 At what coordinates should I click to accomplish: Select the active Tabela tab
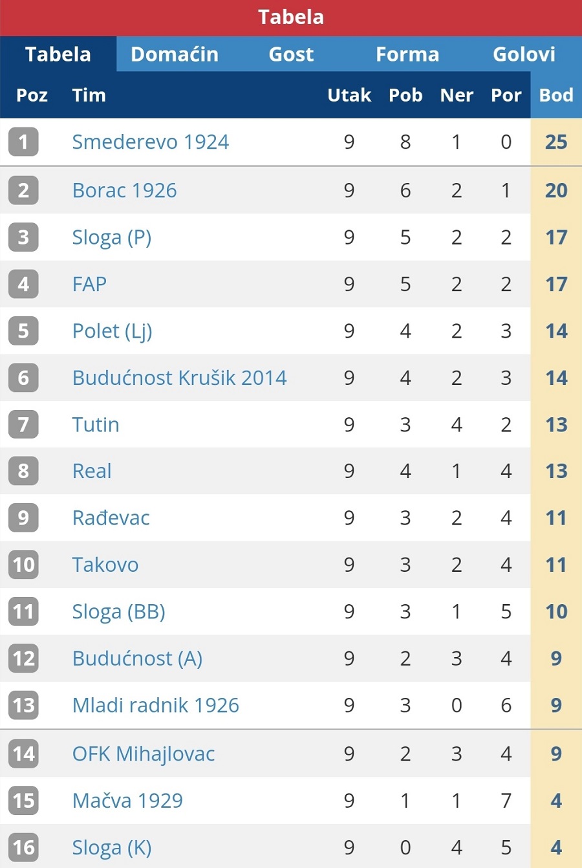tap(58, 54)
